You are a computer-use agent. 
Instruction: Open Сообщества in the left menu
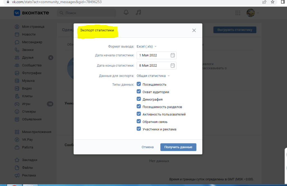32,65
